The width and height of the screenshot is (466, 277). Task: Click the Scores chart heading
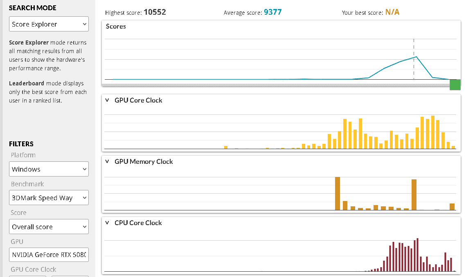(116, 27)
